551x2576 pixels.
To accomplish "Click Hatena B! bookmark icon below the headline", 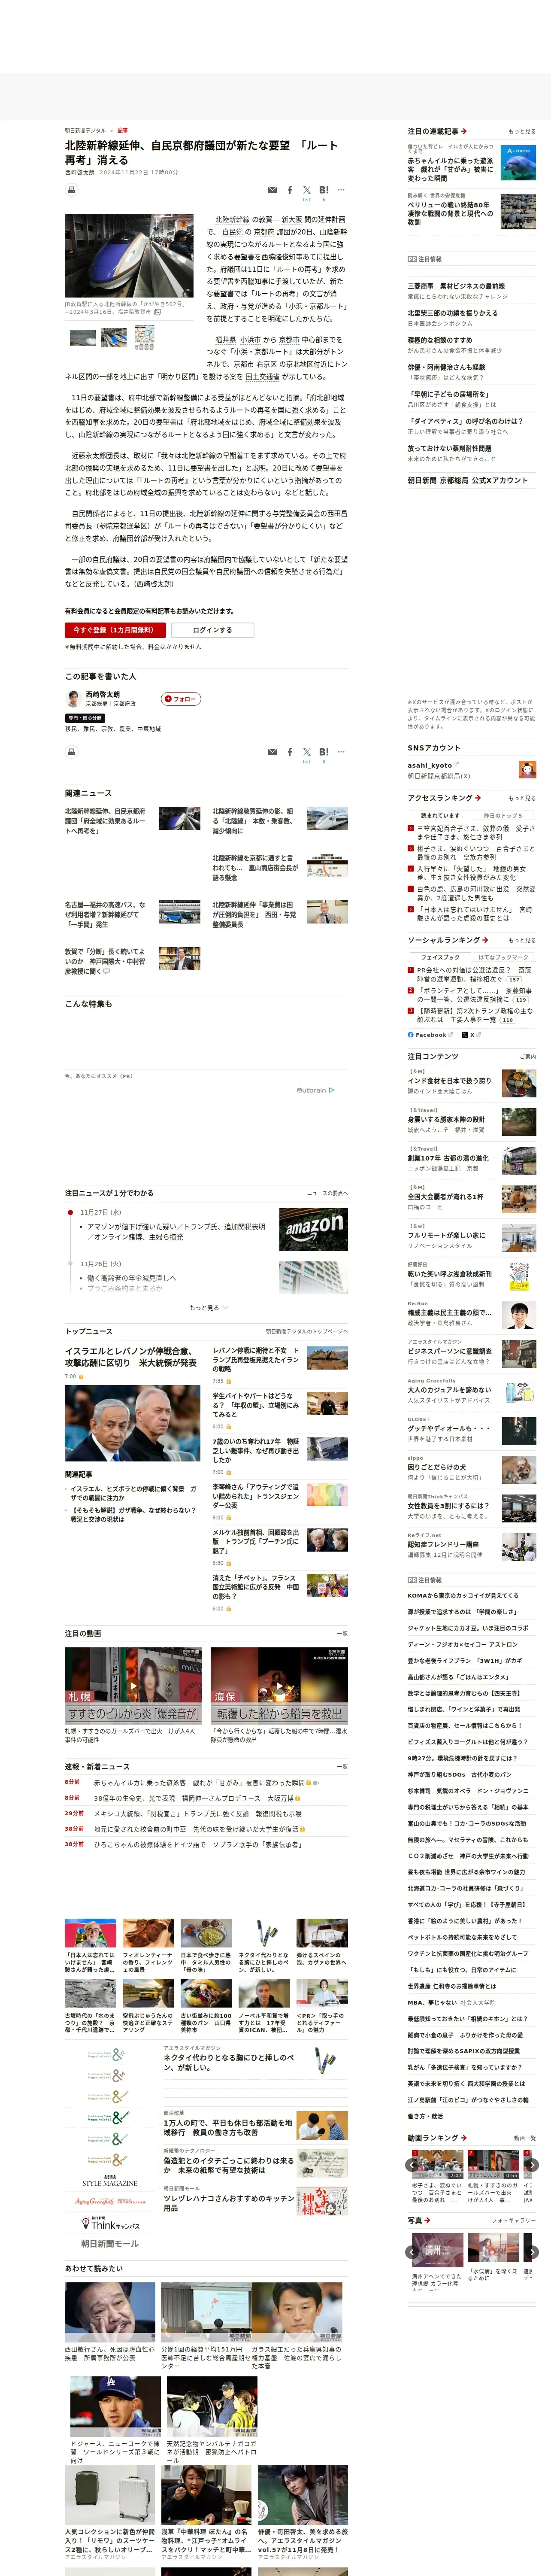I will [x=324, y=190].
